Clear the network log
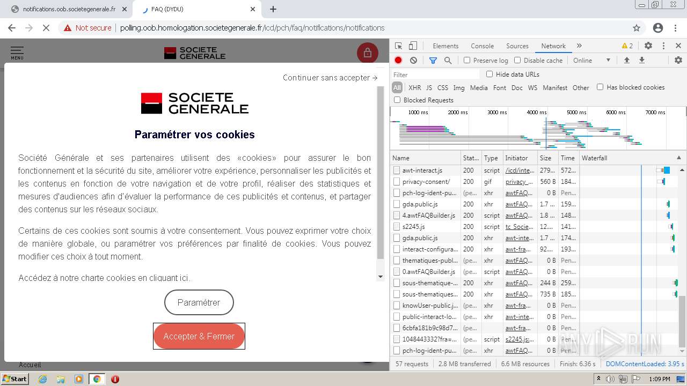This screenshot has height=386, width=687. pos(413,61)
